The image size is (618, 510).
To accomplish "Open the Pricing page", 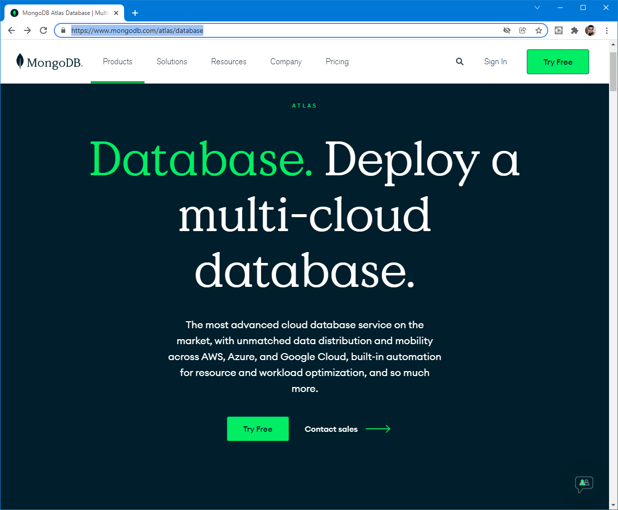I will point(337,62).
